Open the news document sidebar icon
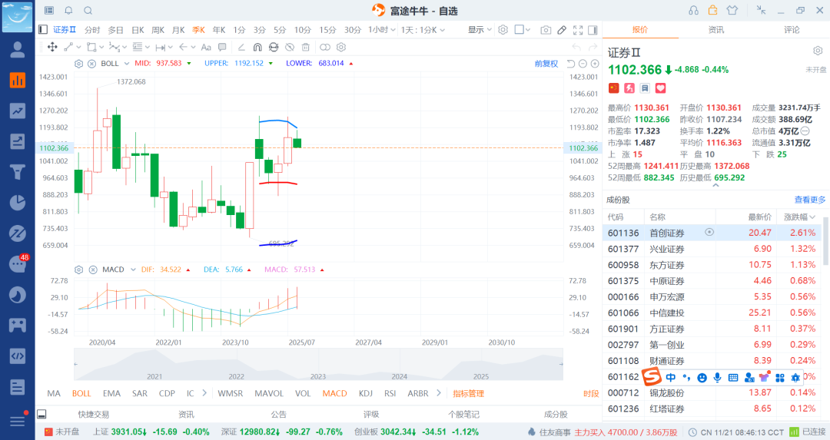The height and width of the screenshot is (440, 830). pos(18,387)
